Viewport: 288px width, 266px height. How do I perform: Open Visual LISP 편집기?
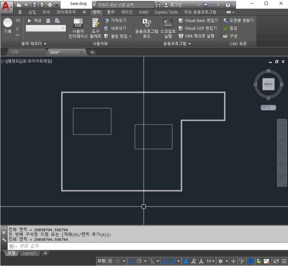[x=197, y=28]
